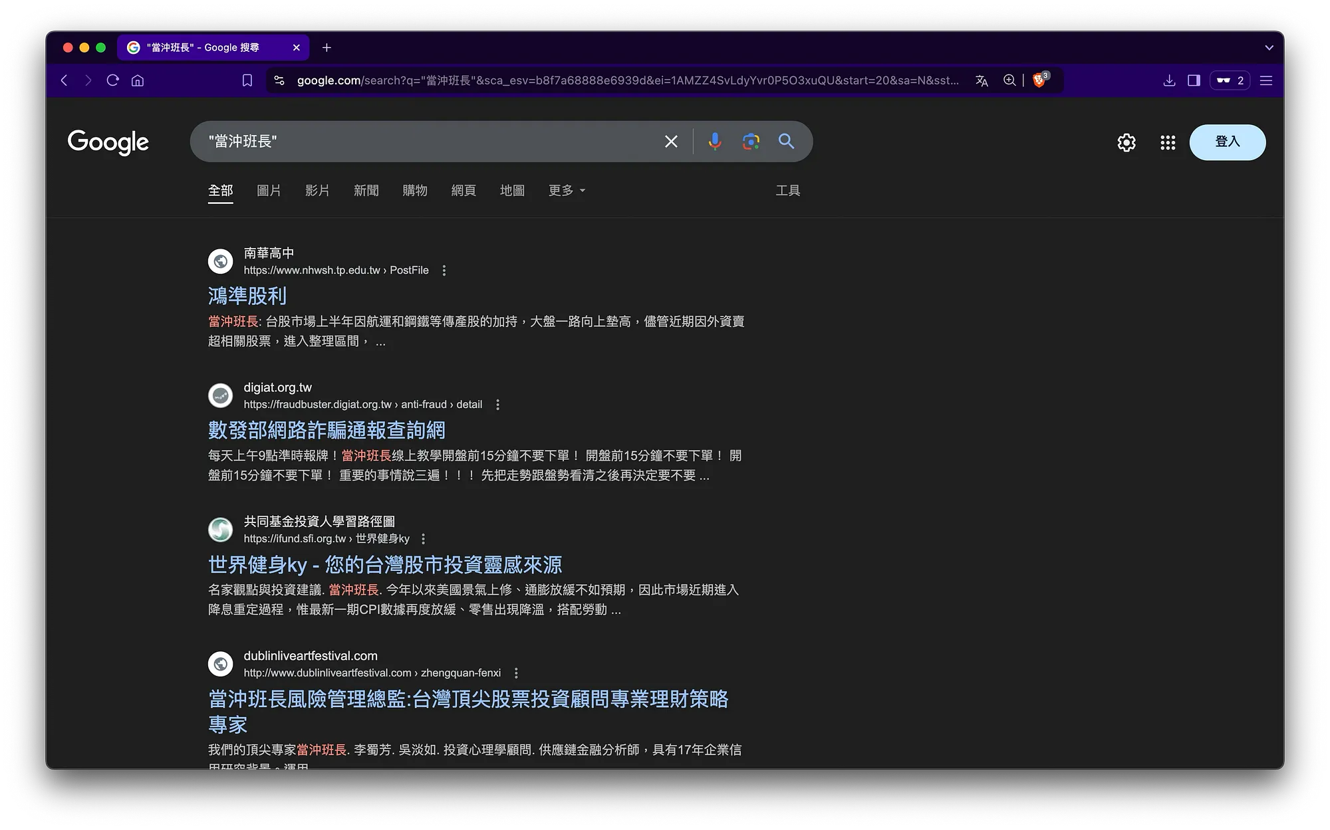The image size is (1330, 830).
Task: Clear the search box text
Action: tap(671, 142)
